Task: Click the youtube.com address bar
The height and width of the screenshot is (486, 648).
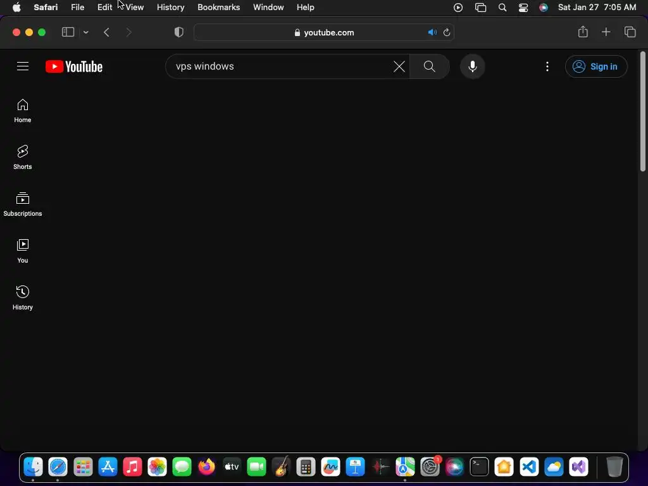Action: (x=324, y=32)
